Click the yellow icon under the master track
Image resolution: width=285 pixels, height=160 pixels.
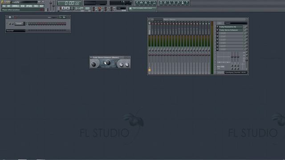150,70
